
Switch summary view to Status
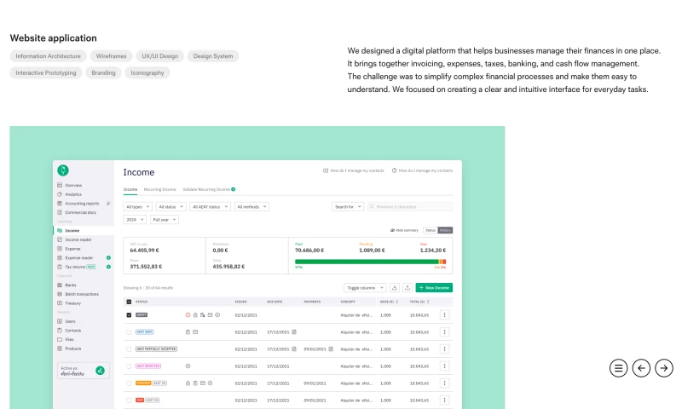[x=431, y=230]
